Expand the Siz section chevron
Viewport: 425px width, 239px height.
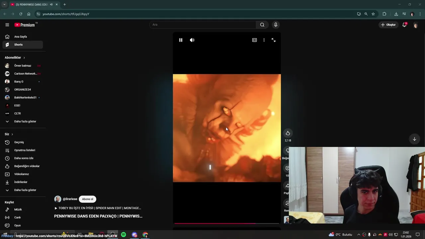pos(12,134)
